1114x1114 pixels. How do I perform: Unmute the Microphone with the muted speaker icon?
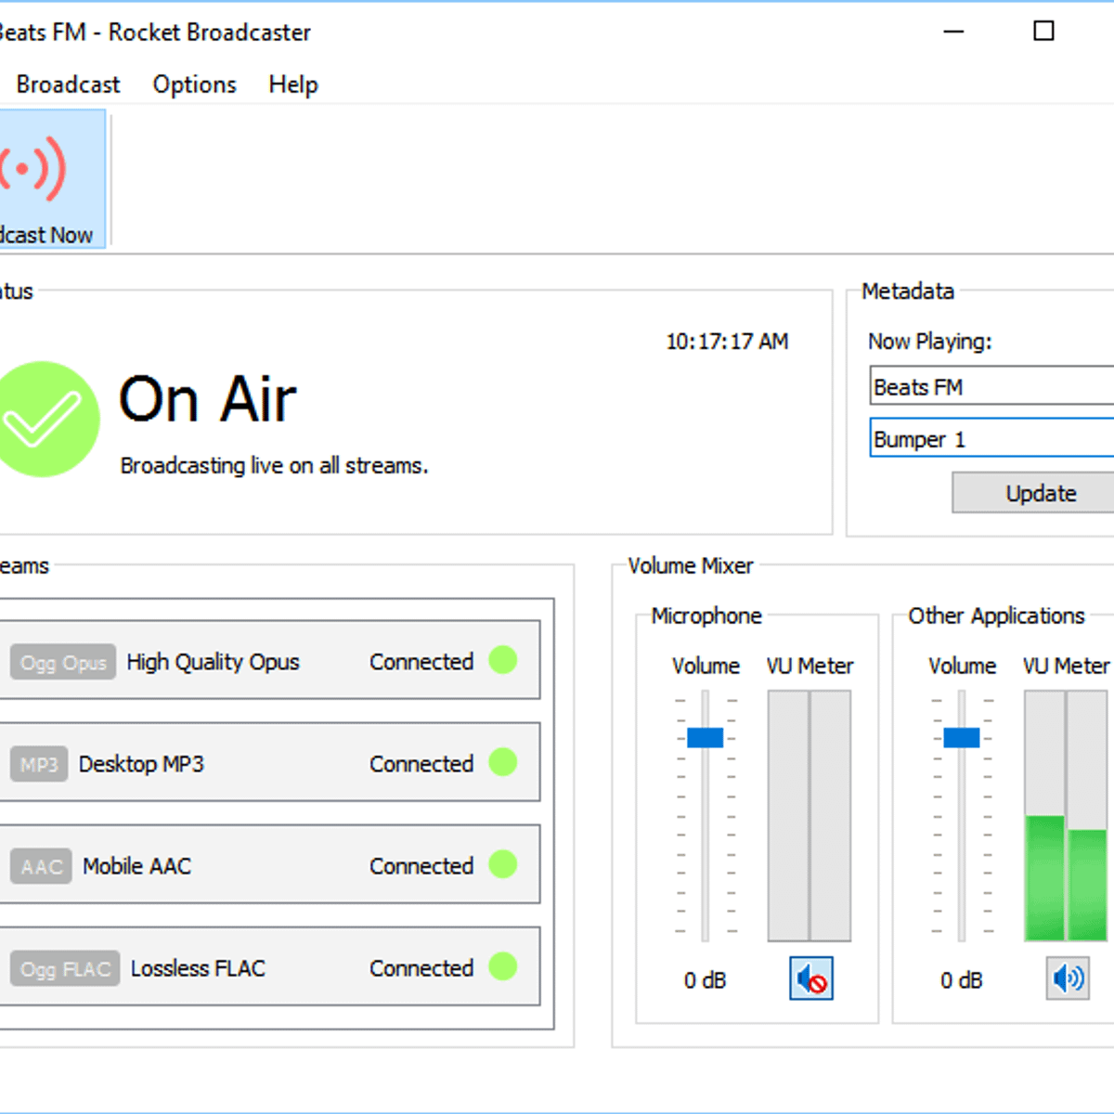810,978
